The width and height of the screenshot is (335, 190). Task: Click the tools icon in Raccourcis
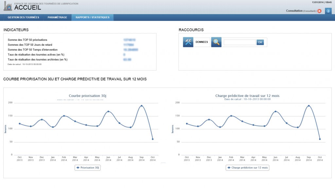(188, 42)
